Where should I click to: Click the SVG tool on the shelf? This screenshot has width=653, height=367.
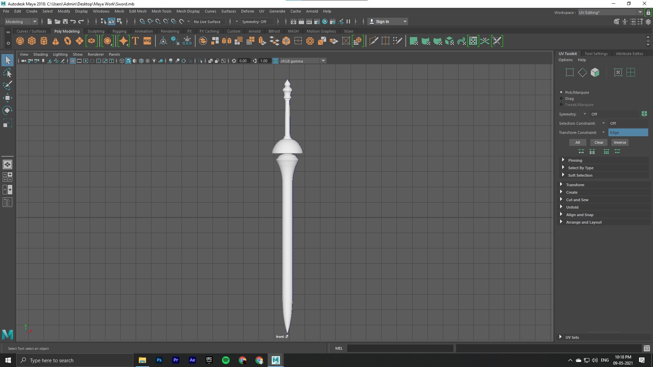pos(147,41)
